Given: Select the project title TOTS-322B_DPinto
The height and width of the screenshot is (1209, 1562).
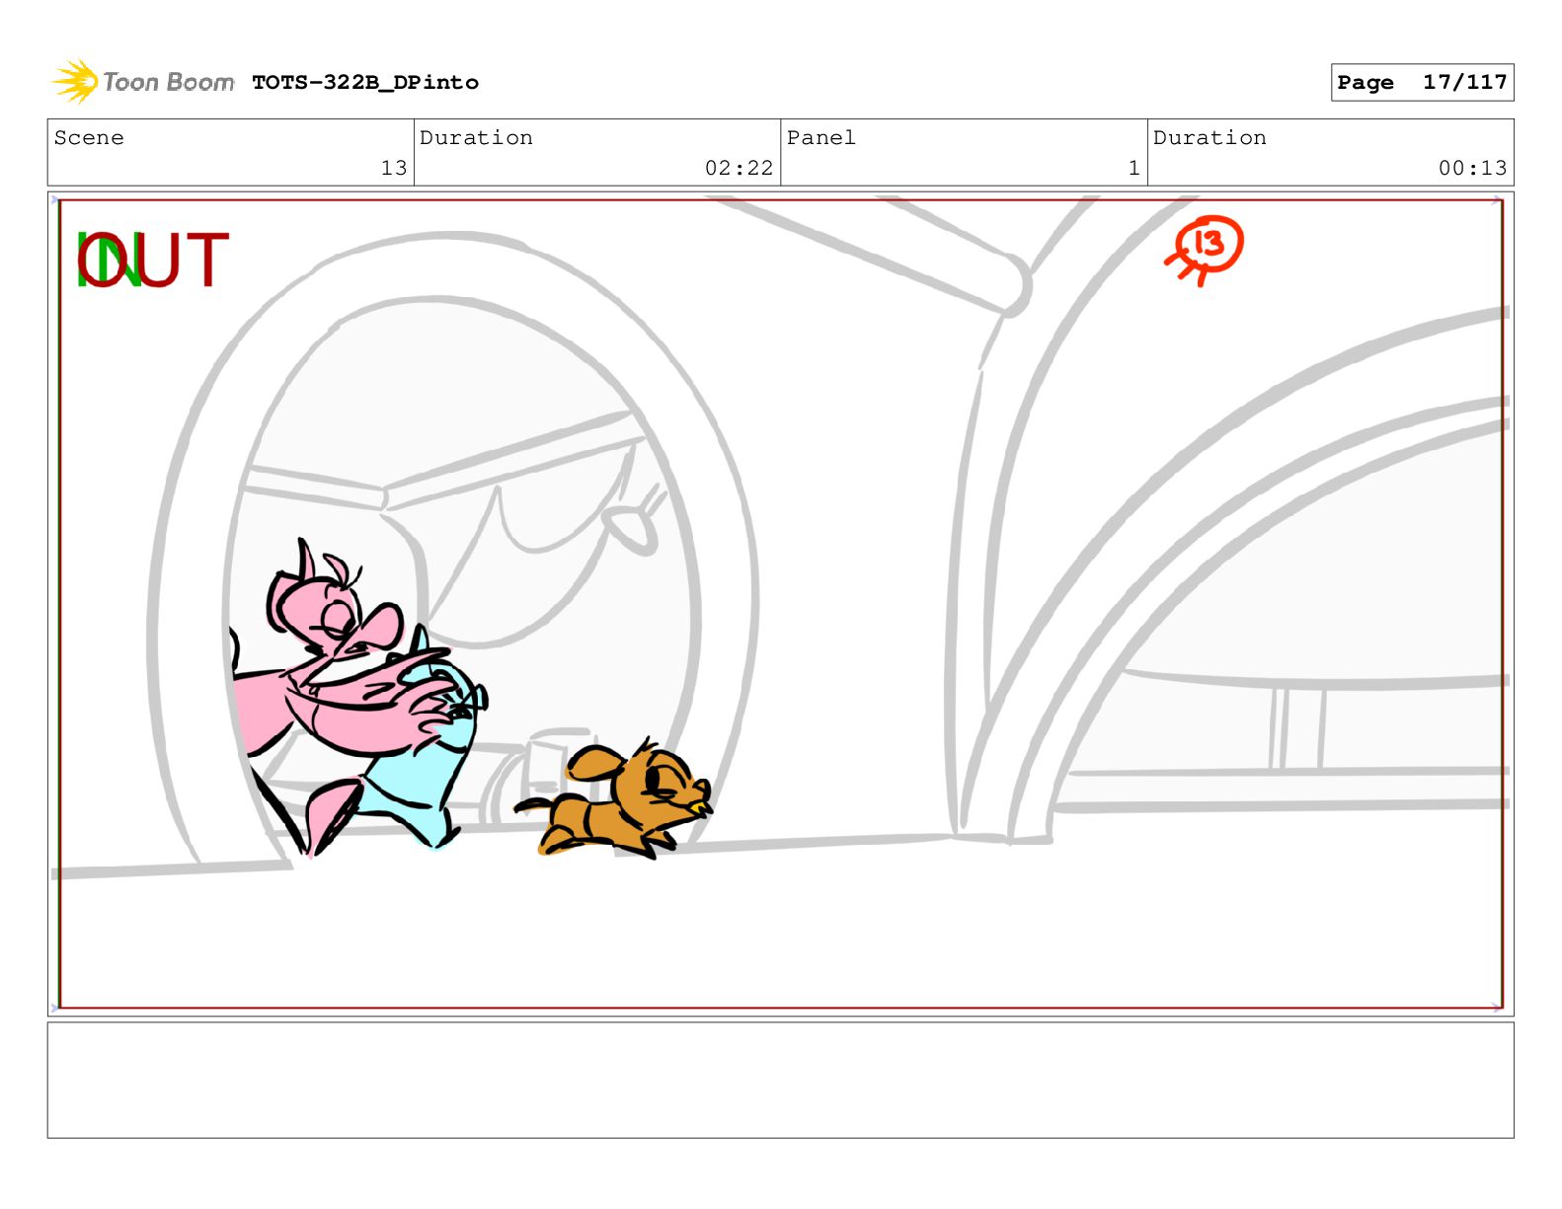Looking at the screenshot, I should tap(365, 83).
